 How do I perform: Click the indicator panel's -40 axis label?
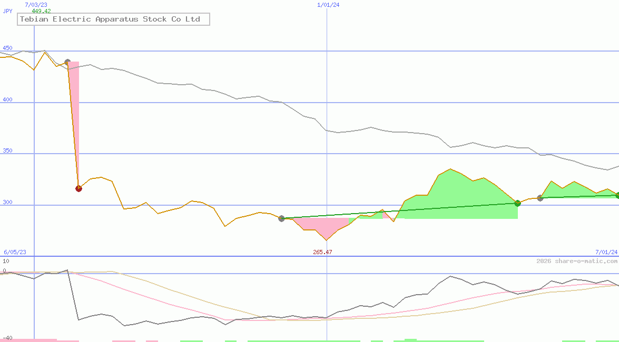click(7, 338)
